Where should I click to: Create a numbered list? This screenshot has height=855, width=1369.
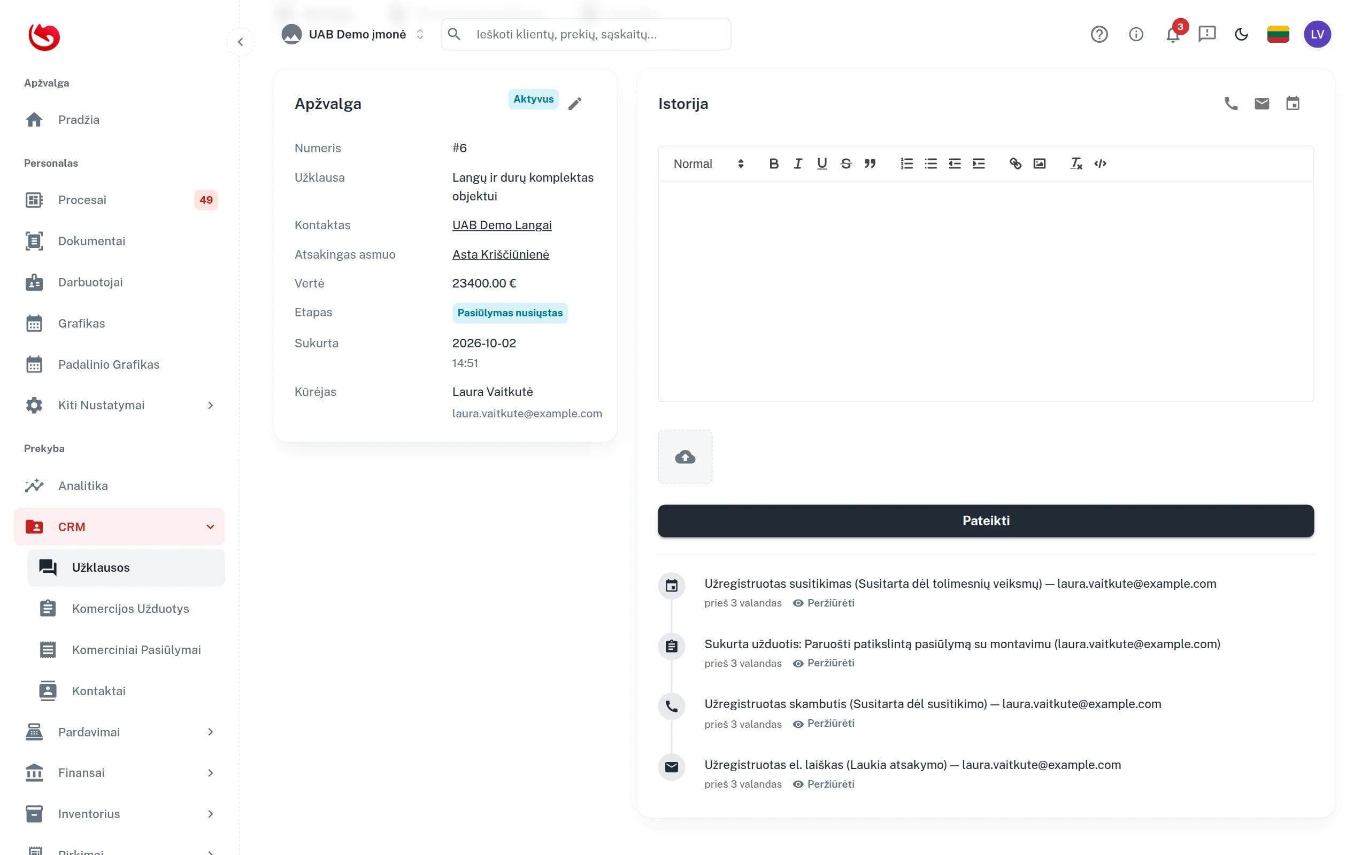point(907,164)
